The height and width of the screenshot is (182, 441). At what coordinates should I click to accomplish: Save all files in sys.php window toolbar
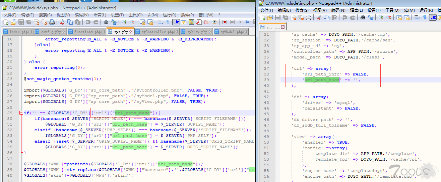pyautogui.click(x=29, y=22)
